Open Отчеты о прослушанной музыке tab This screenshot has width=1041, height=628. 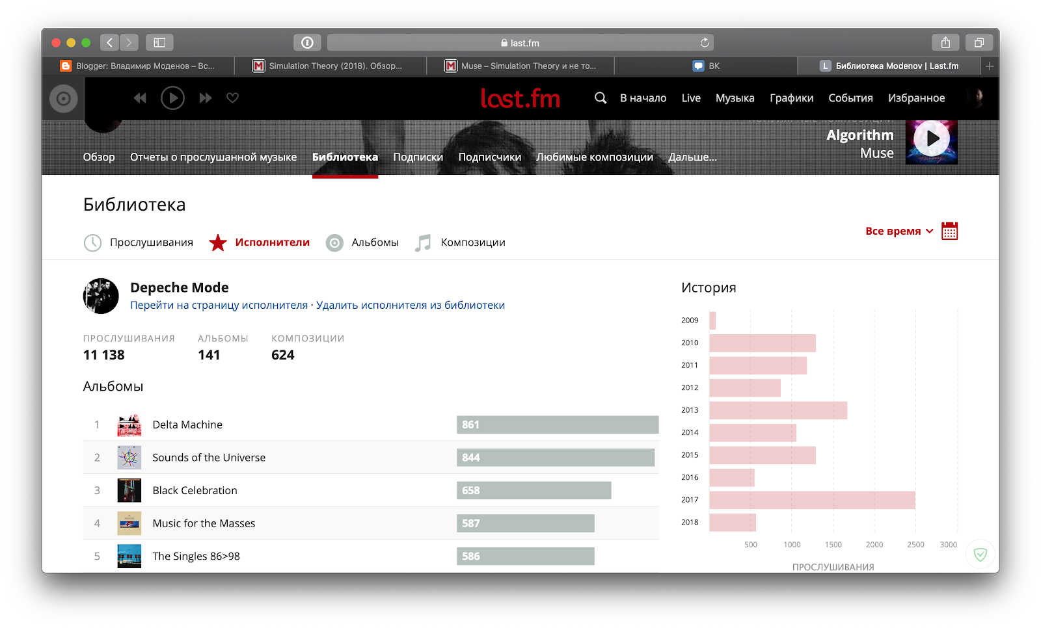(213, 157)
